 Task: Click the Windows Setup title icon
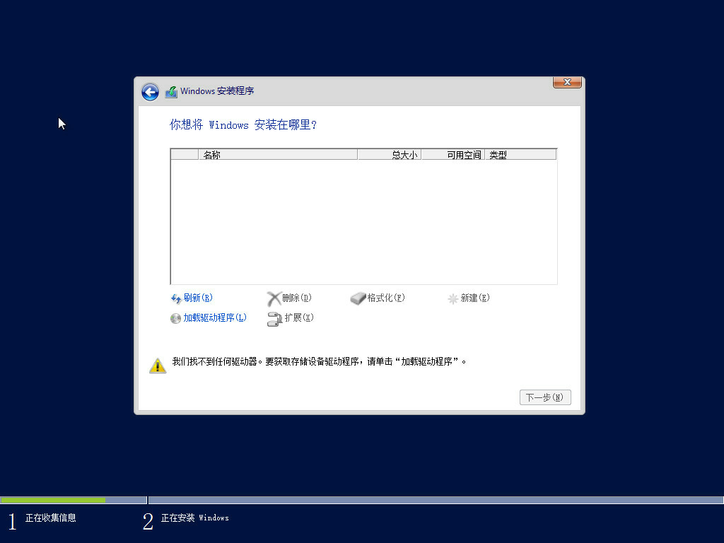coord(171,92)
